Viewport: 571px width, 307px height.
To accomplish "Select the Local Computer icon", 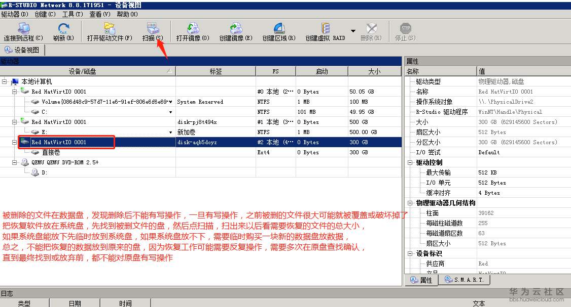I will coord(15,81).
